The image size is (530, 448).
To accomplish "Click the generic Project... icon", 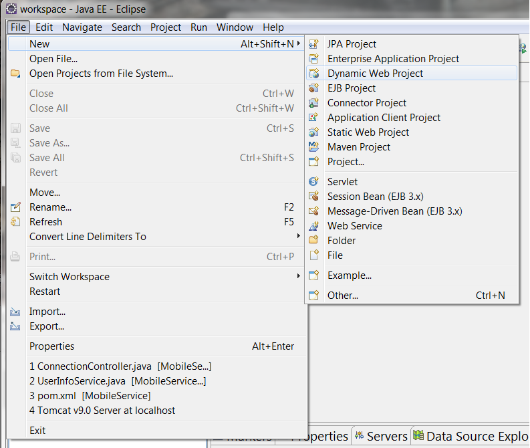I will pos(313,162).
